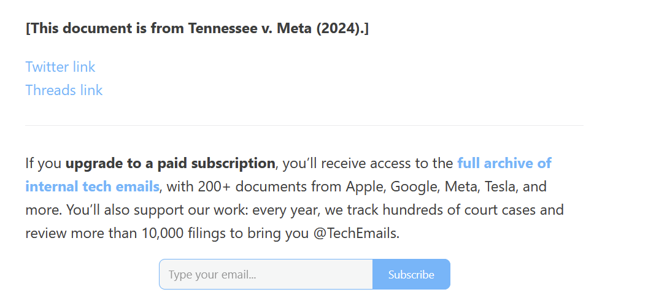Focus the "Type your email..." input field
This screenshot has height=292, width=648.
(266, 274)
